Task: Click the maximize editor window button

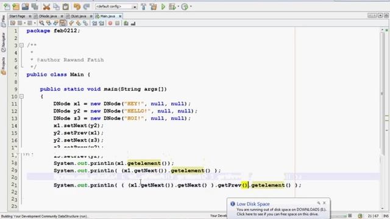Action: 386,16
